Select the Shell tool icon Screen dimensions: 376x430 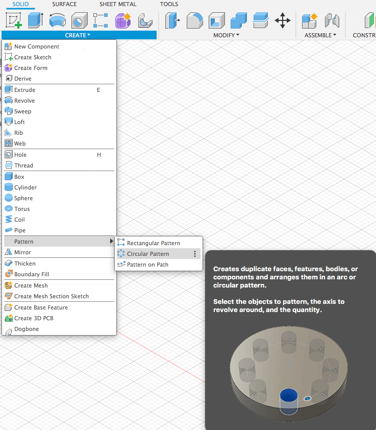click(x=216, y=20)
